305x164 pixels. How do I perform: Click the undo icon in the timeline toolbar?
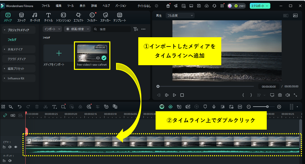19,107
